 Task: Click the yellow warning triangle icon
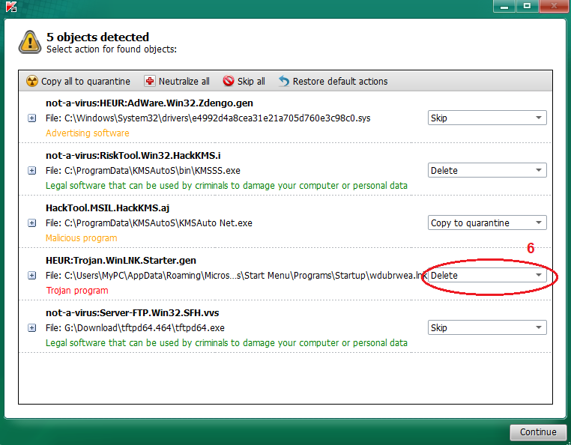click(x=30, y=42)
